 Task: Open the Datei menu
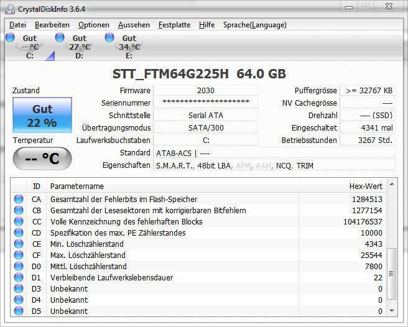tap(17, 25)
